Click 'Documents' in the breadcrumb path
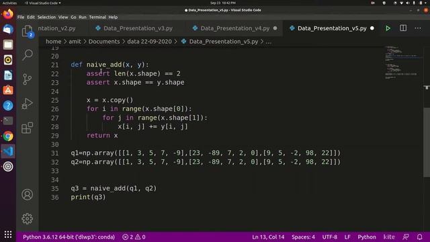 [x=104, y=42]
